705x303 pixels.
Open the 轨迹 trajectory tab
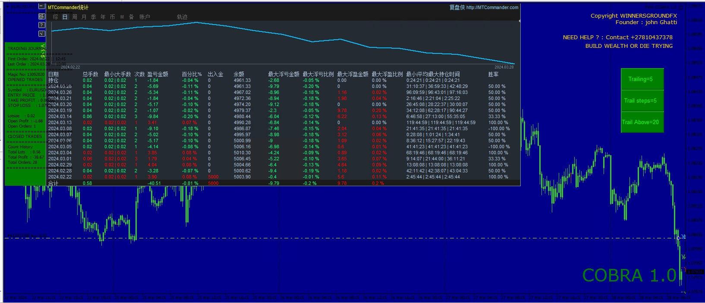[182, 17]
